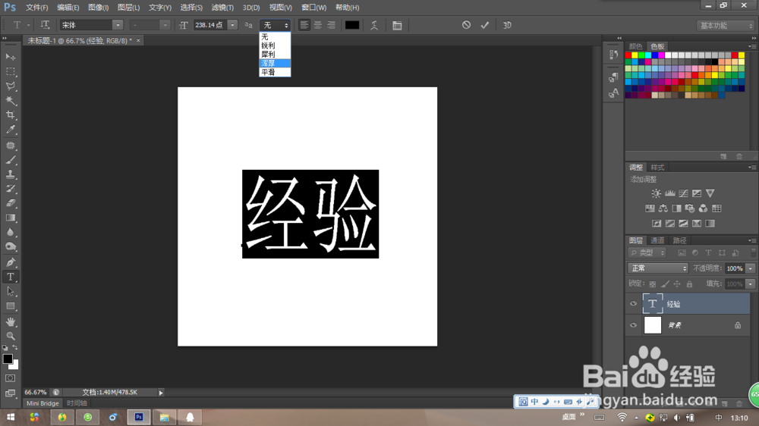Commit current text edits
The width and height of the screenshot is (759, 426).
[x=484, y=25]
